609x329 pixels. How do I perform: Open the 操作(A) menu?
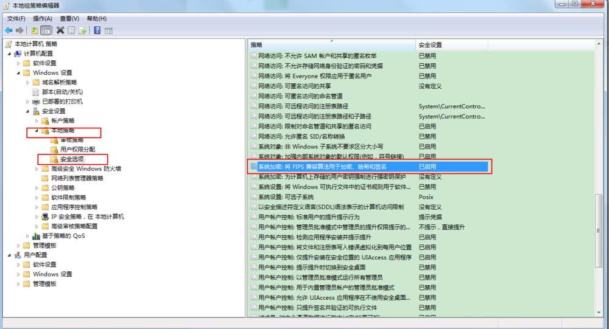coord(43,19)
